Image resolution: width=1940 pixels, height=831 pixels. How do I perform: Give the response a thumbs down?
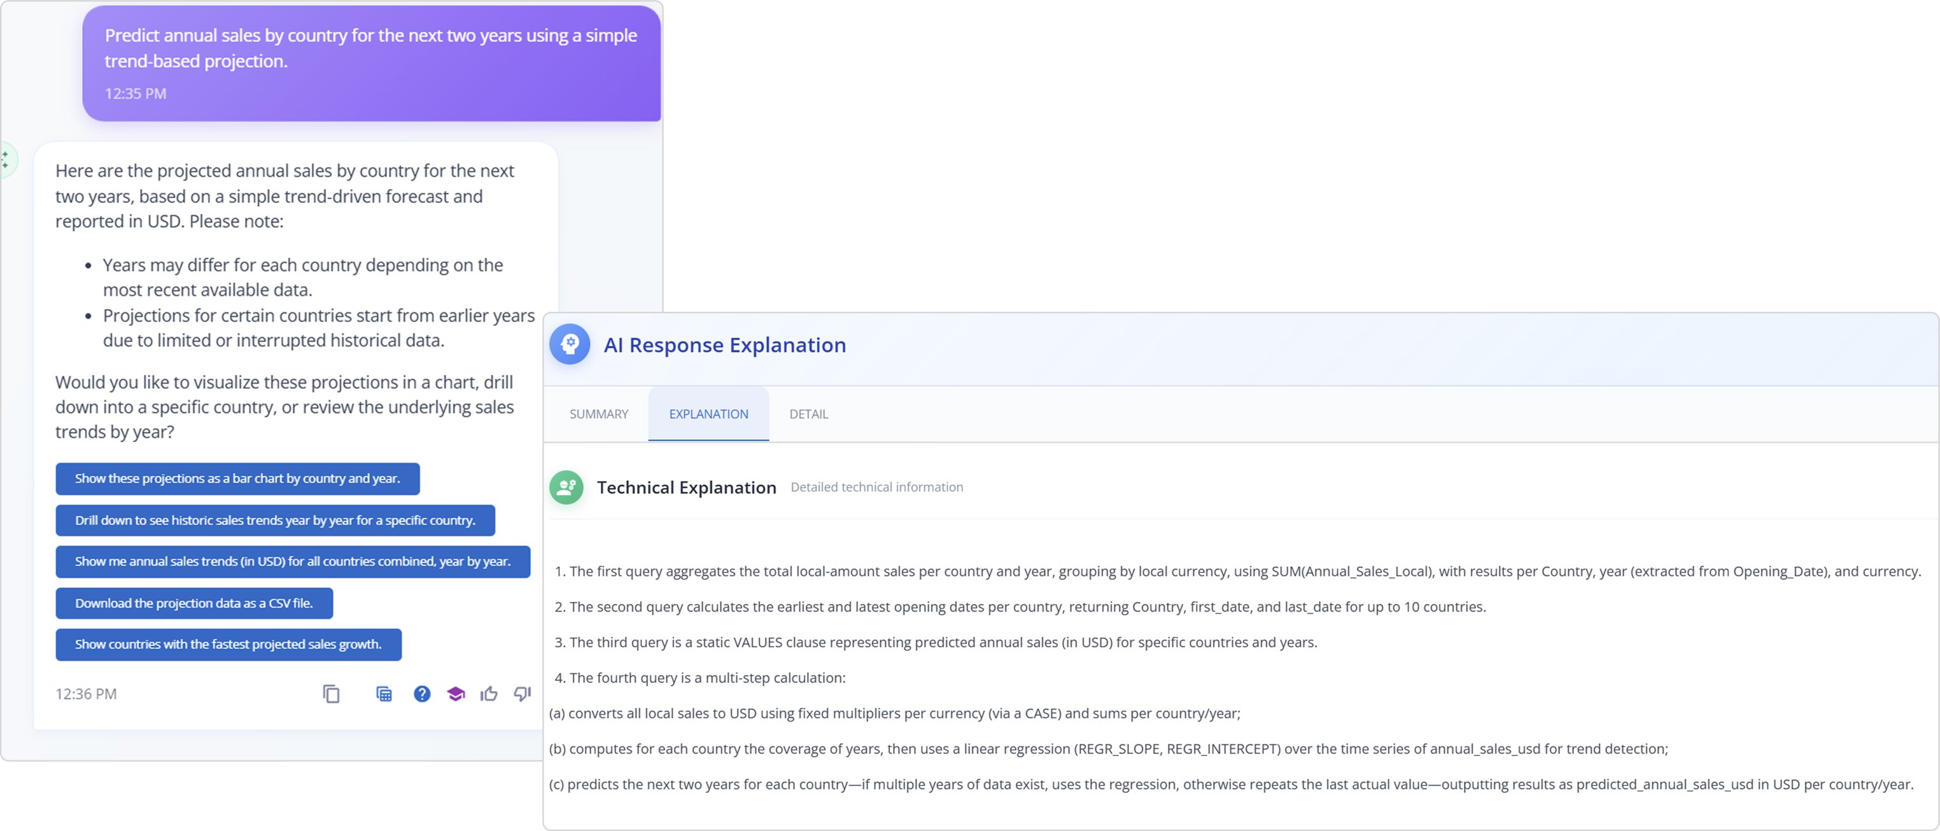(x=522, y=694)
